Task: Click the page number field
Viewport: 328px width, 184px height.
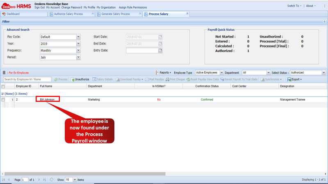Action: point(25,180)
